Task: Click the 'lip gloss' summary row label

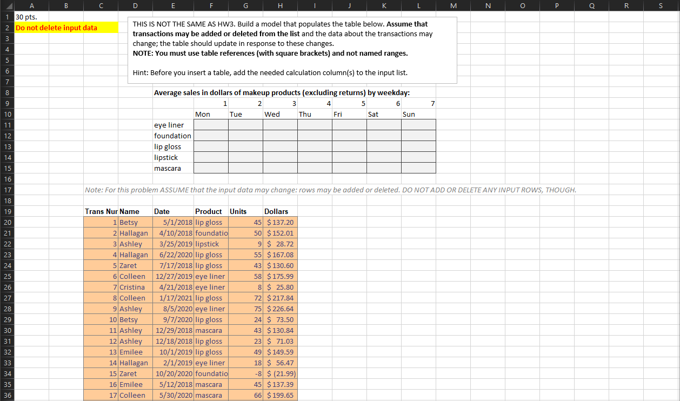Action: (173, 146)
